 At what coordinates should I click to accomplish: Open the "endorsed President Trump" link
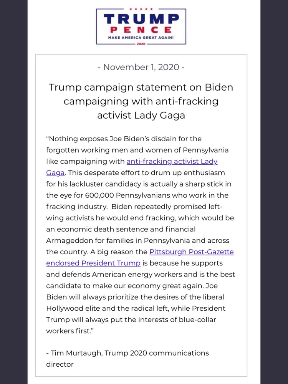[93, 263]
